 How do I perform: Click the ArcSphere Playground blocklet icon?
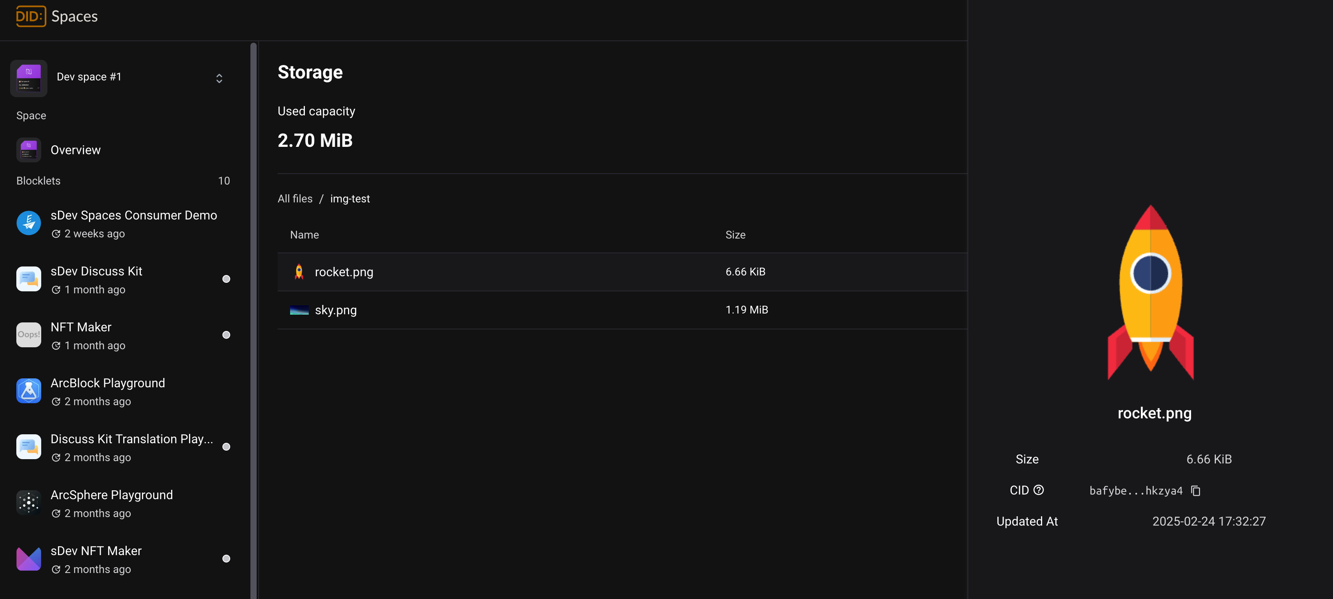28,503
